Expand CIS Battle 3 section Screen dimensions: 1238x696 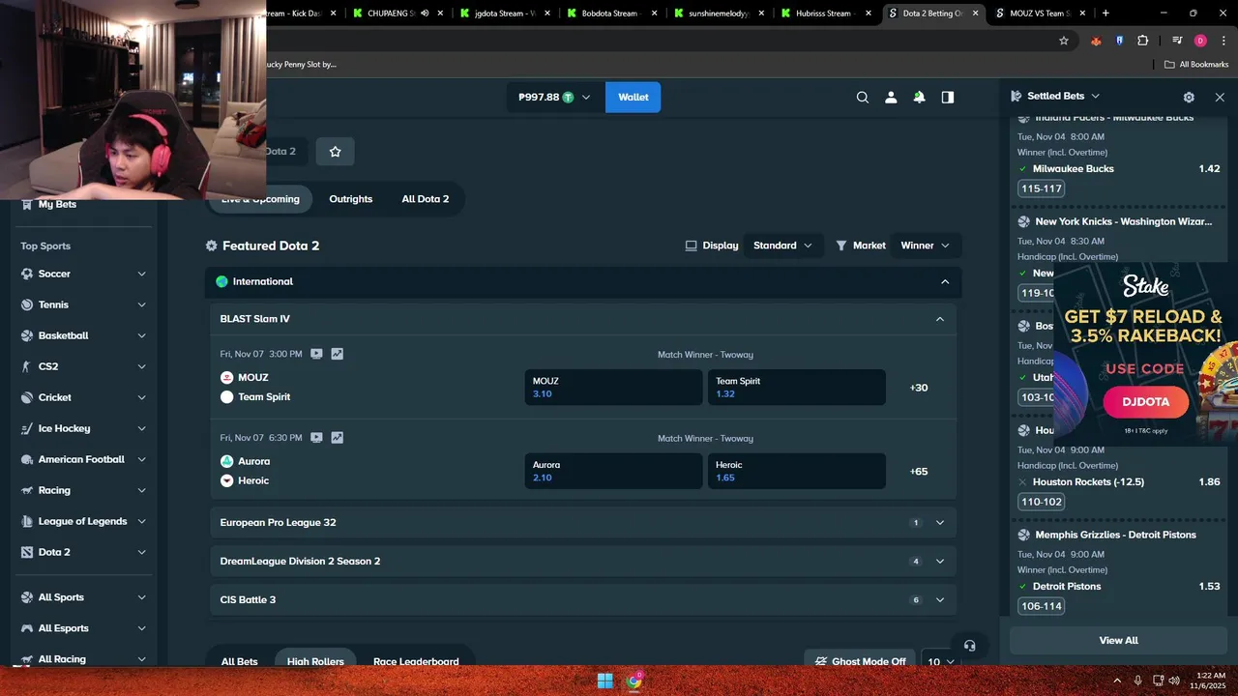point(583,599)
